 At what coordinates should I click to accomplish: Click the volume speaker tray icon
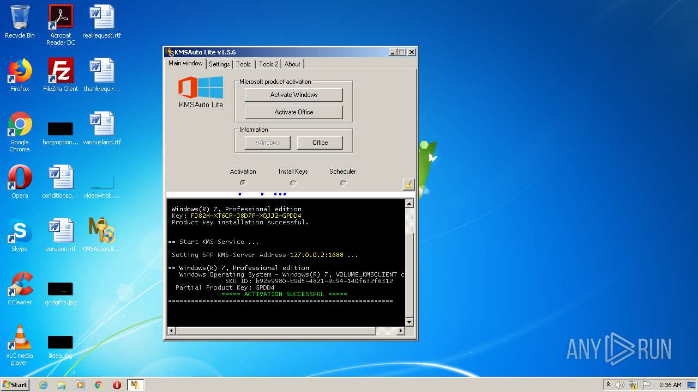[x=620, y=385]
